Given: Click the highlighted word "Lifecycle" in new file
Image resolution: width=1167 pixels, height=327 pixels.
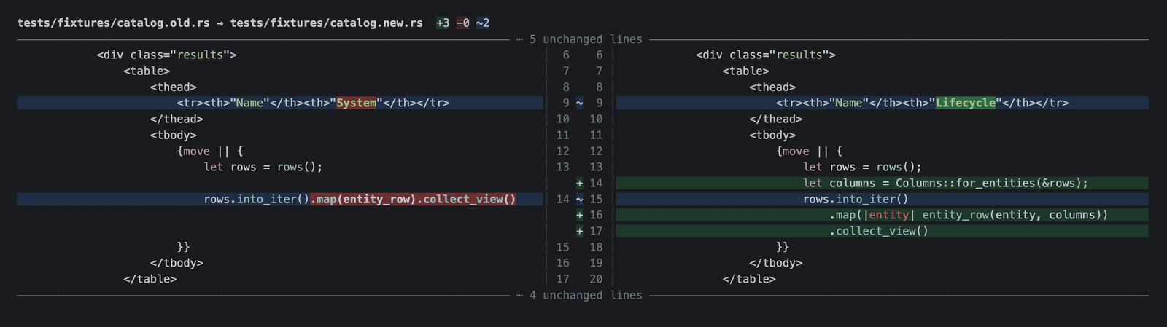Looking at the screenshot, I should 966,103.
